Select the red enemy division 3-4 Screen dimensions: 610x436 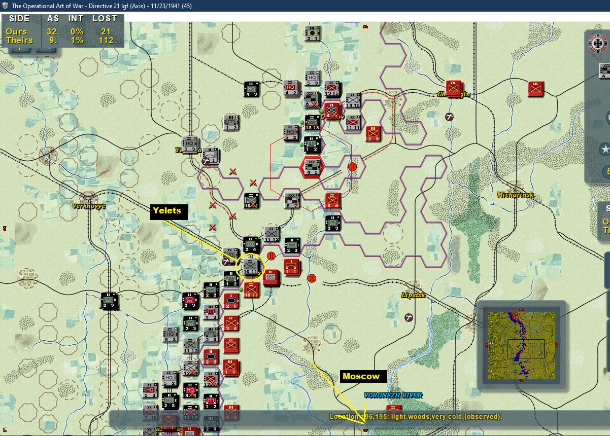tap(231, 323)
